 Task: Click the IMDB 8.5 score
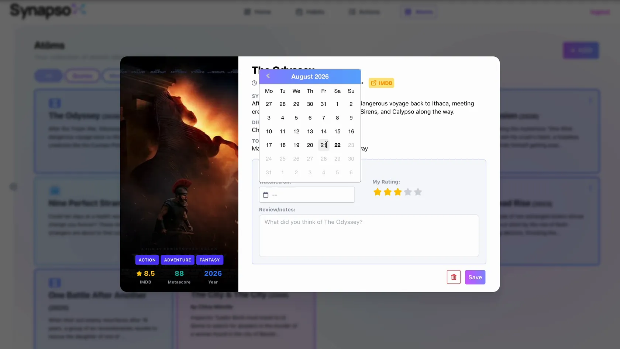pos(145,273)
